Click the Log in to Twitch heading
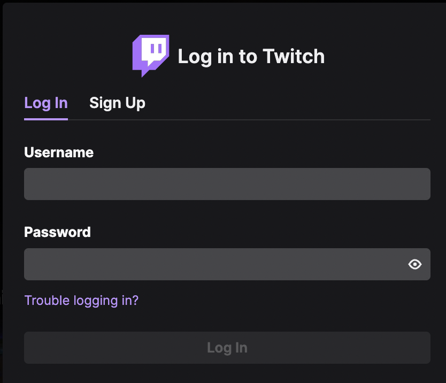 click(x=251, y=56)
